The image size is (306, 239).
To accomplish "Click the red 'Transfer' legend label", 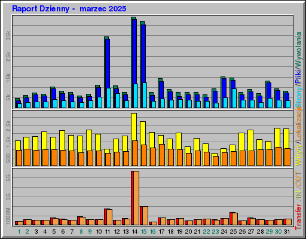I will 298,217.
